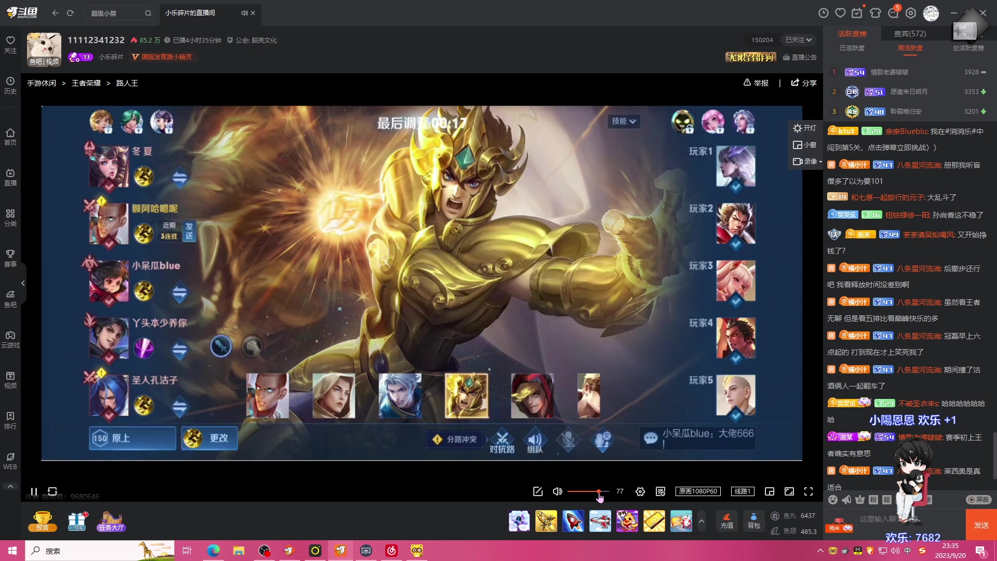Open WEB version from sidebar
This screenshot has height=561, width=997.
10,461
